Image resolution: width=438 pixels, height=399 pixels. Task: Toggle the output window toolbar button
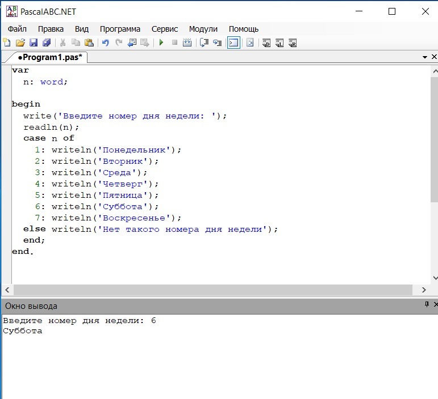pos(233,43)
